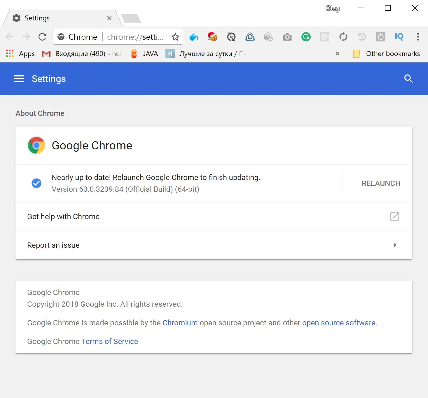
Task: Click the gray square sync extension icon
Action: tap(381, 37)
